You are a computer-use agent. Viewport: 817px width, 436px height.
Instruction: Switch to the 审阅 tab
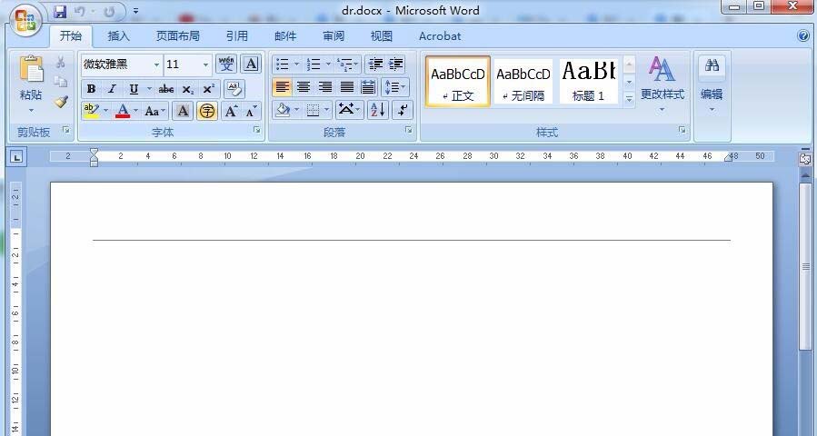coord(334,36)
